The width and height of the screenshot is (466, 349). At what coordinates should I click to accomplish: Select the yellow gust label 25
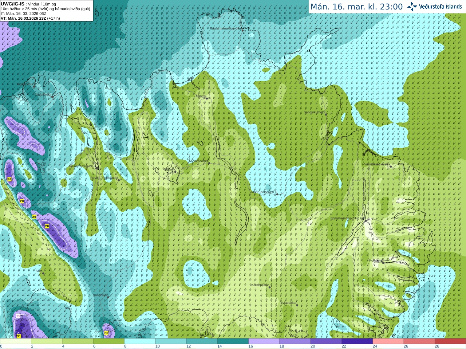click(34, 217)
